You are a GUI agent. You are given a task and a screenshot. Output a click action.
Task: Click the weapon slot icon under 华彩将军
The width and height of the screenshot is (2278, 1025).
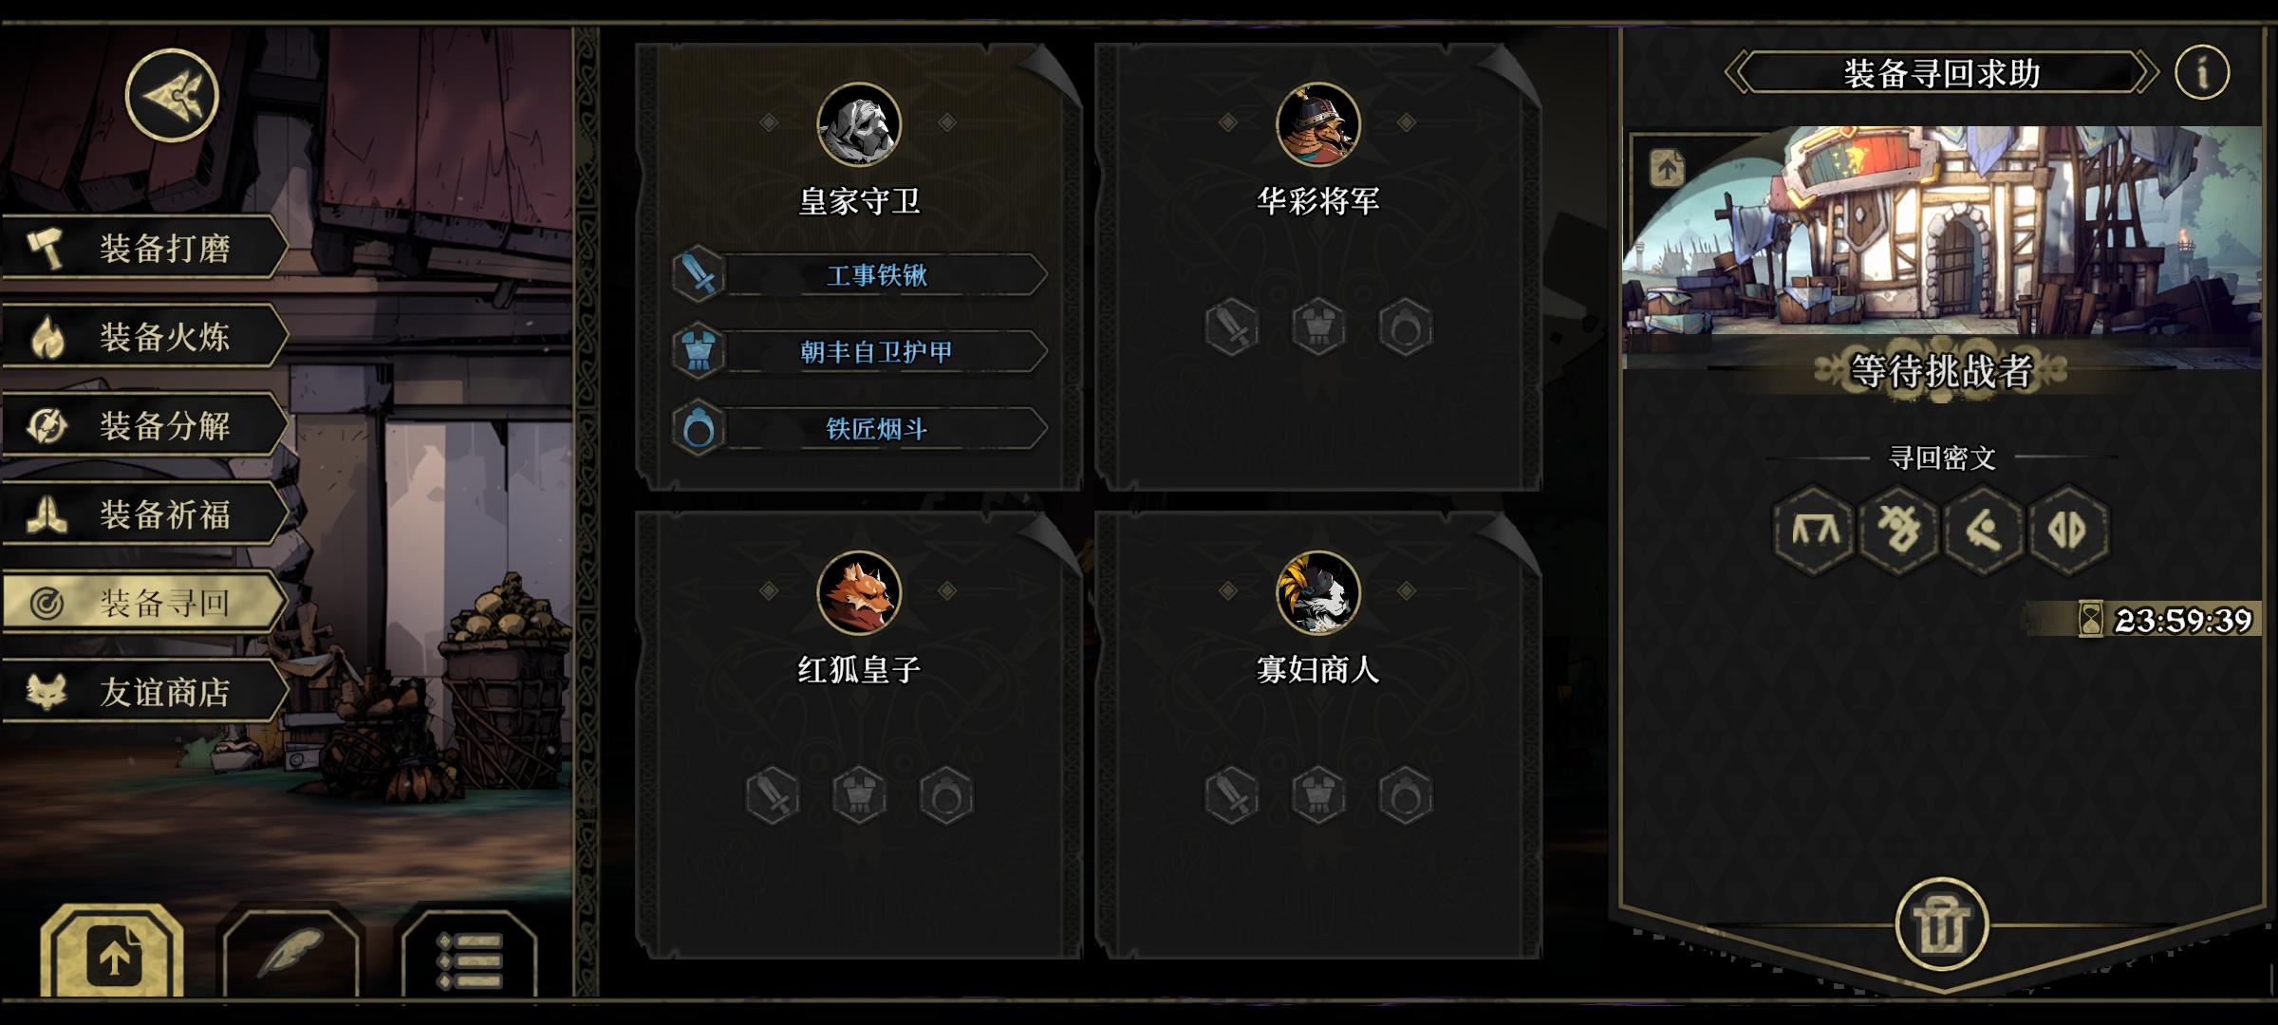click(1232, 327)
